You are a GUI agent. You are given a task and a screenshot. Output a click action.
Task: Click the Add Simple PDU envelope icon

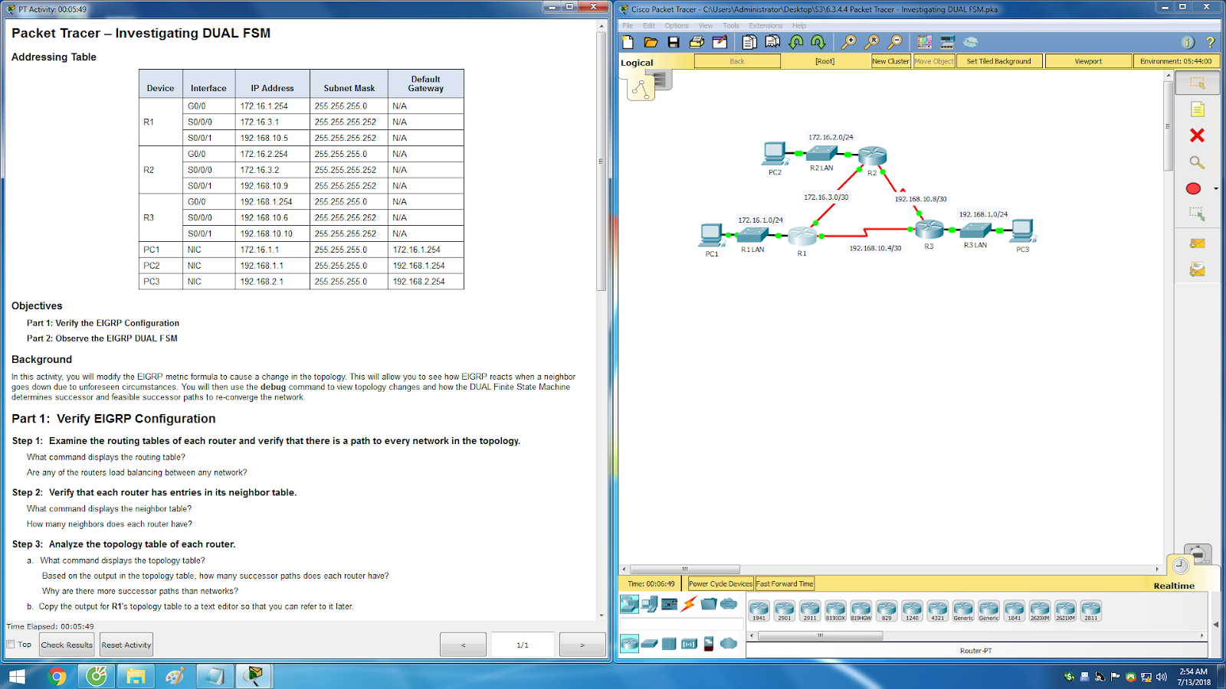click(1197, 243)
